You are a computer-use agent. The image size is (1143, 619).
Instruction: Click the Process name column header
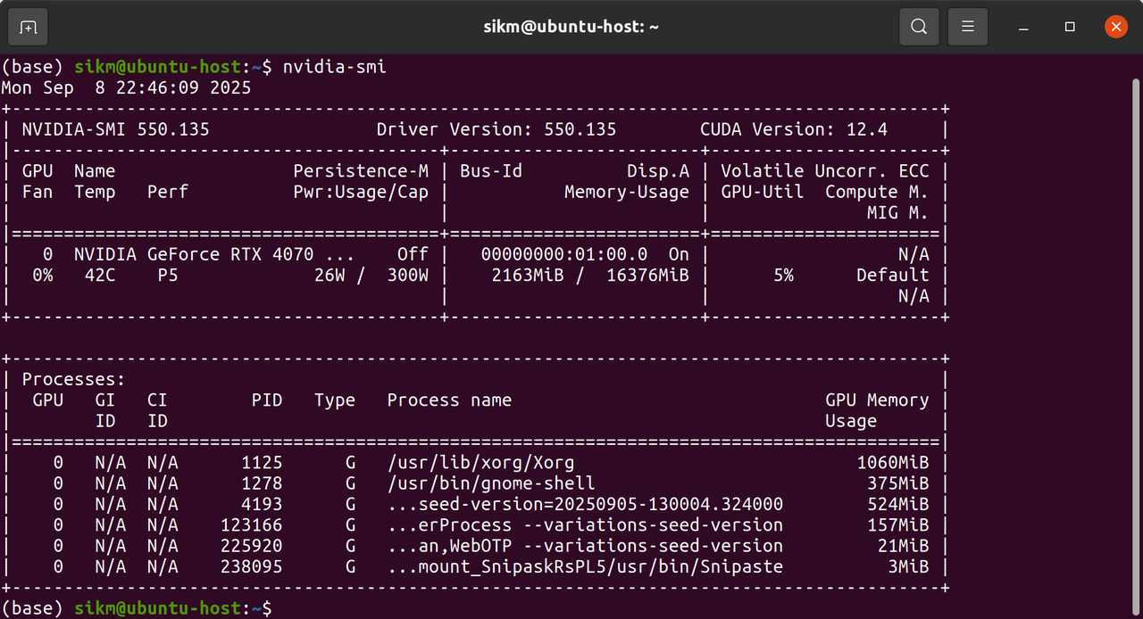tap(449, 400)
